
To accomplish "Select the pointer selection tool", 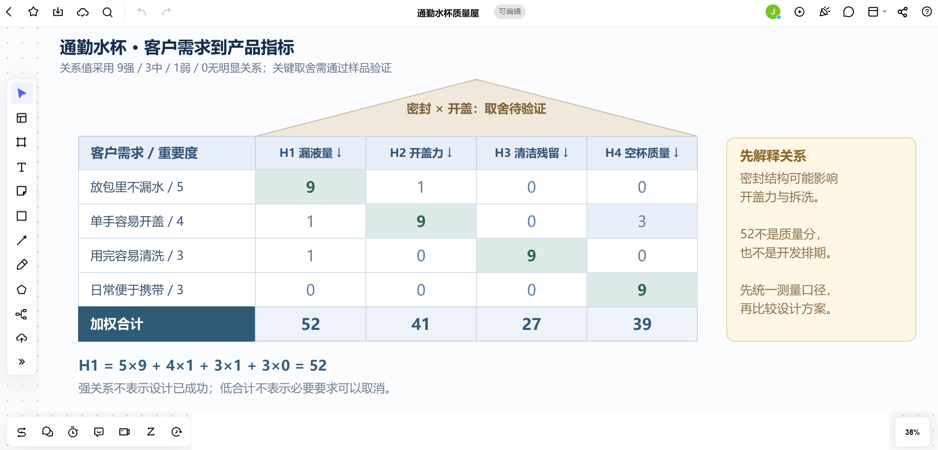I will (x=22, y=93).
